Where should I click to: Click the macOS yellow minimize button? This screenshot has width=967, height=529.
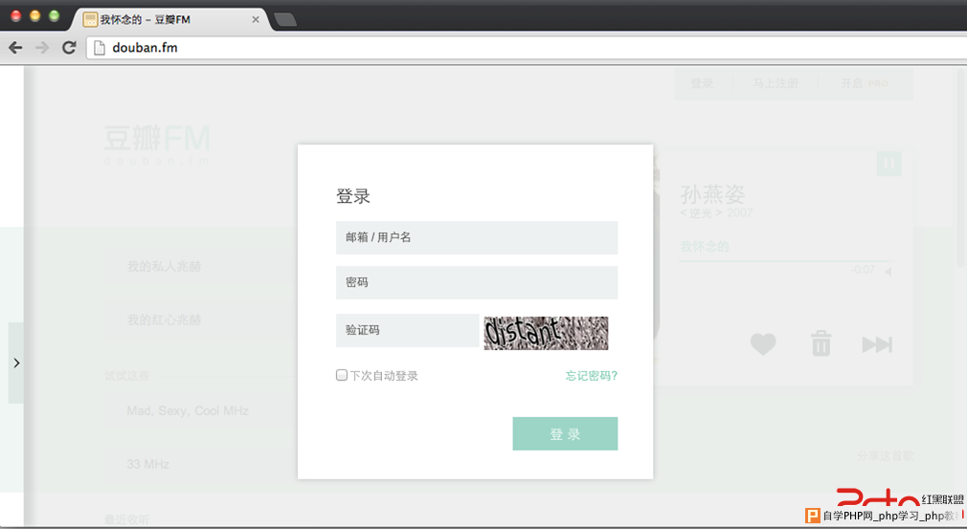35,15
